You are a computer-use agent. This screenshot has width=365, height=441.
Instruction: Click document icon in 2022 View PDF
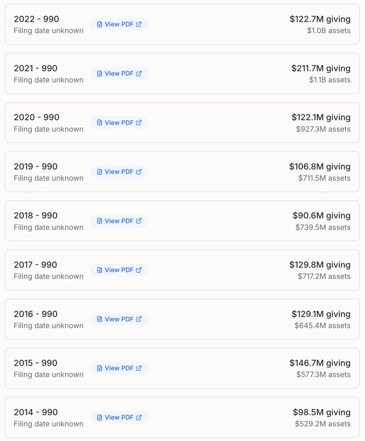click(x=99, y=24)
